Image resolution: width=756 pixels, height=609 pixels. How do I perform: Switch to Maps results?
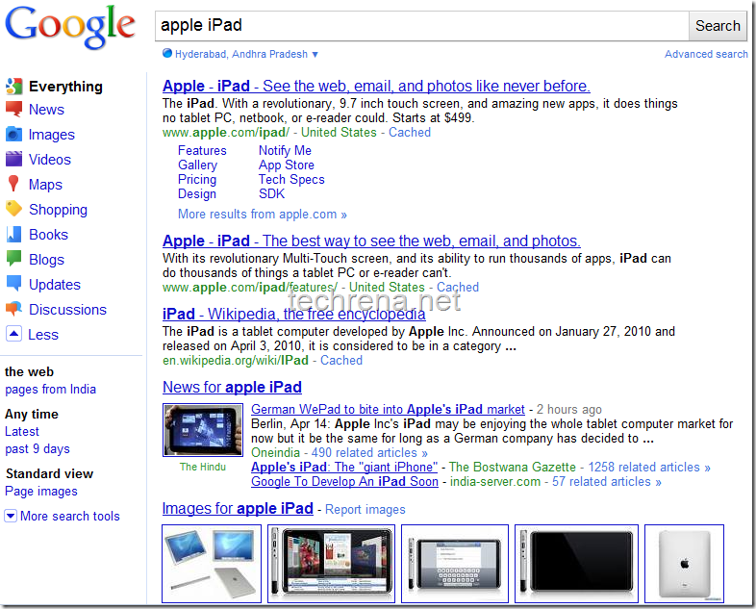pos(45,185)
